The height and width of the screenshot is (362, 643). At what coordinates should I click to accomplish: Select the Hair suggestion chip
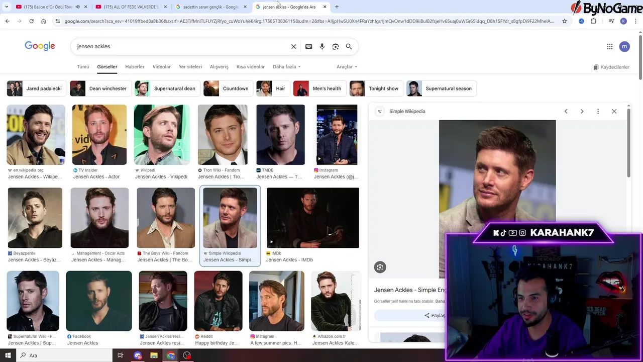point(273,88)
